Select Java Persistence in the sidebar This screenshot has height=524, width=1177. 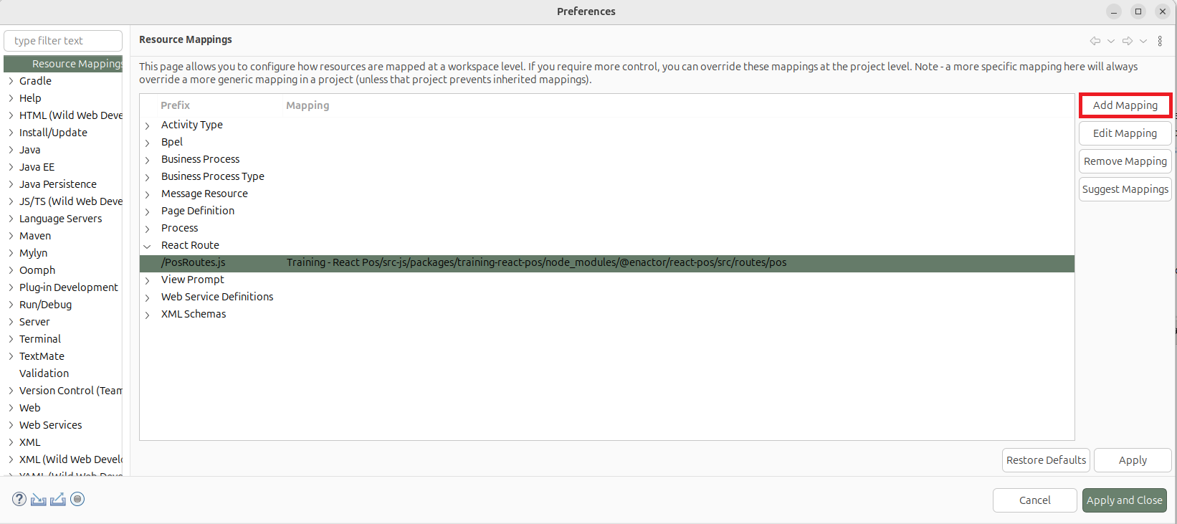(x=57, y=184)
